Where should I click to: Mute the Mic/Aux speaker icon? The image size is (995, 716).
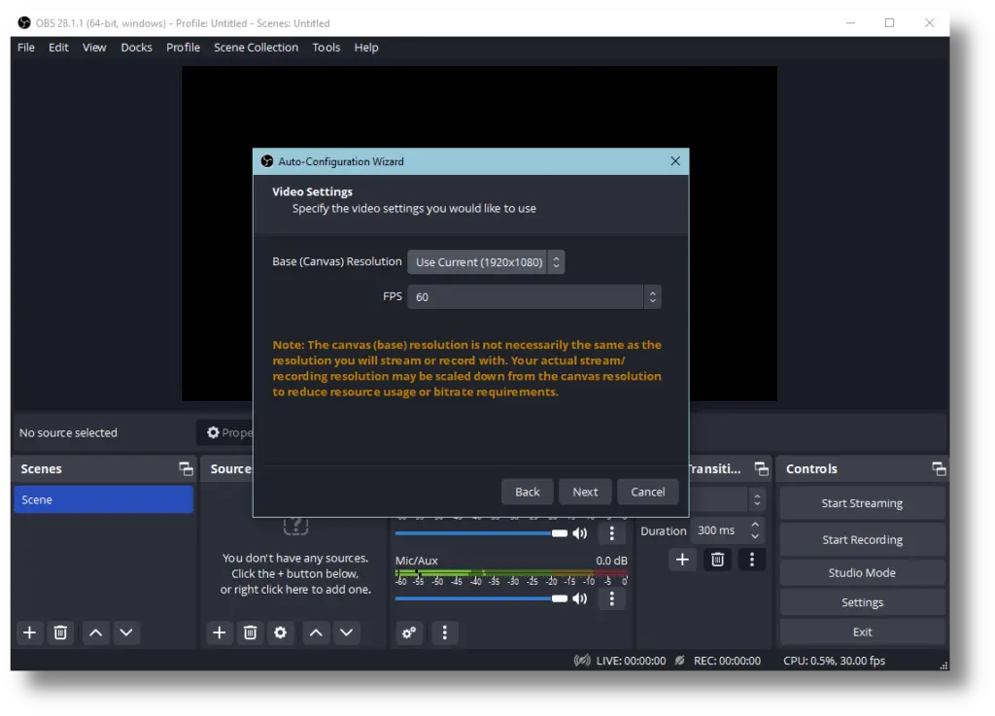pos(579,598)
